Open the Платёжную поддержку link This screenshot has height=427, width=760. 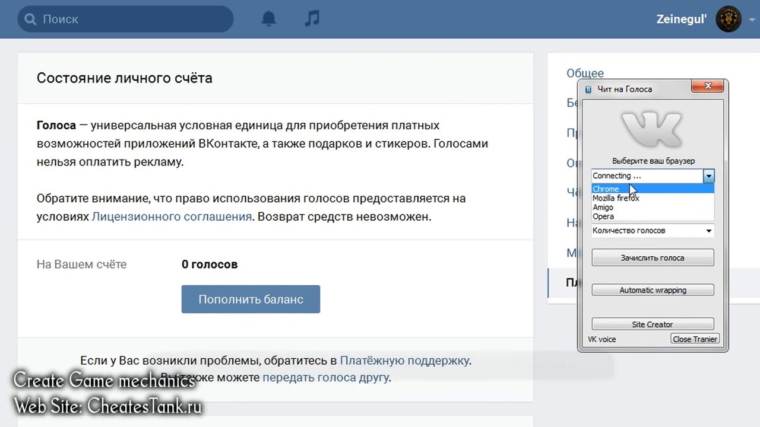click(404, 360)
